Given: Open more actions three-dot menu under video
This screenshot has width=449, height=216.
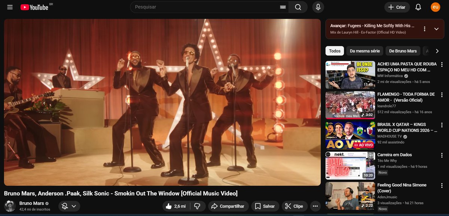Looking at the screenshot, I should click(x=315, y=206).
